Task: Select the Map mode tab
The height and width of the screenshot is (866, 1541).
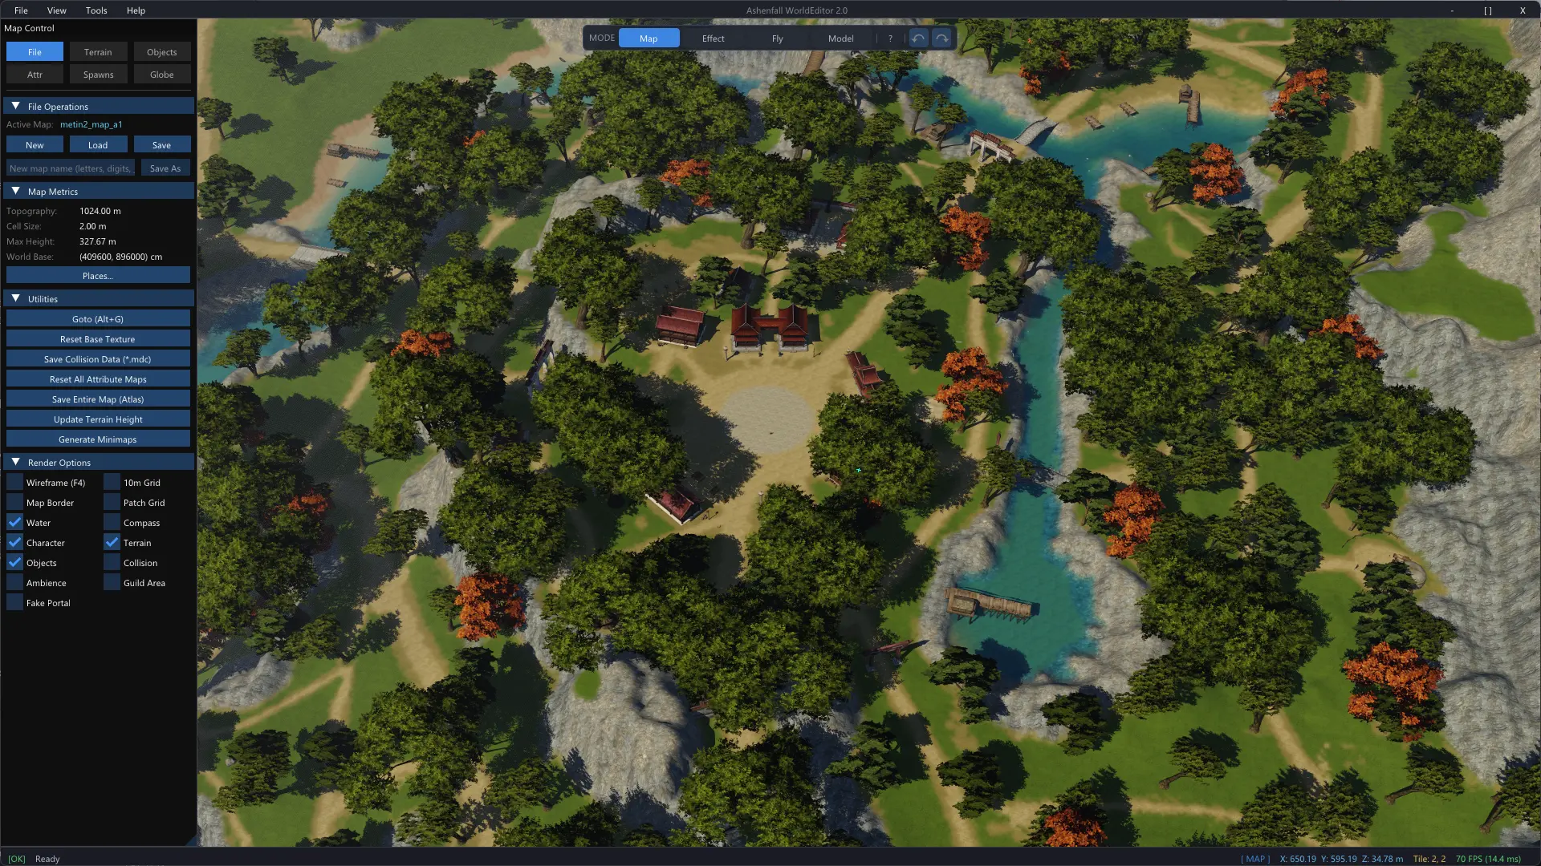Action: click(x=649, y=38)
